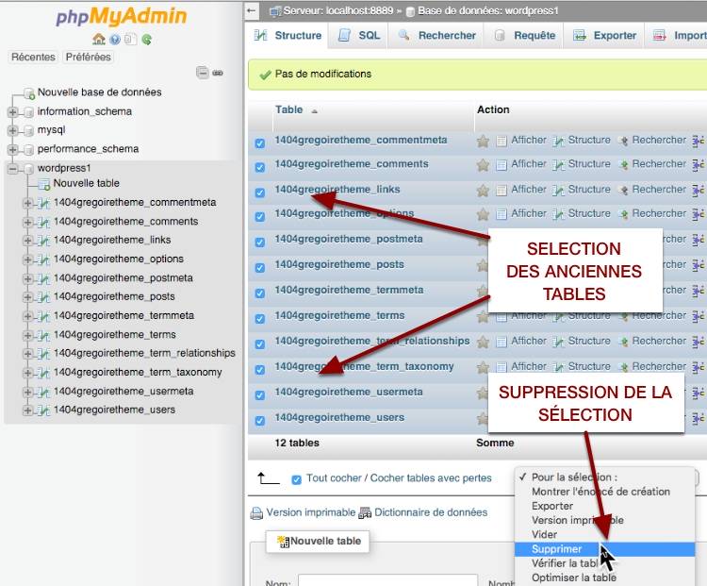Expand the information_schema database node
The image size is (707, 586).
pos(12,111)
